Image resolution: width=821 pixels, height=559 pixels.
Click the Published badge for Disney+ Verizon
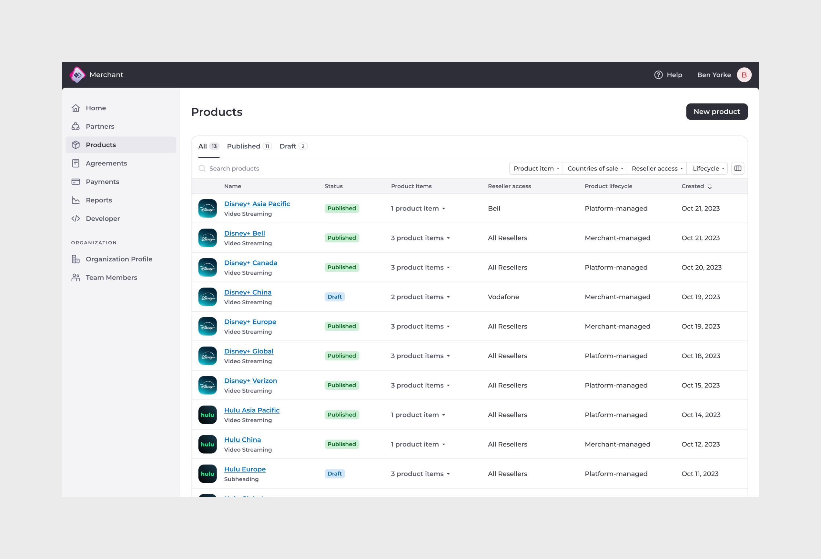[342, 385]
